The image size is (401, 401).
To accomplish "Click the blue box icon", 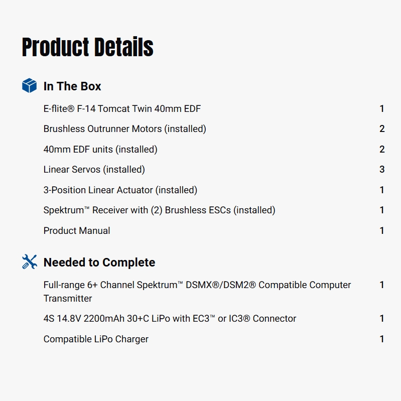I will tap(30, 86).
